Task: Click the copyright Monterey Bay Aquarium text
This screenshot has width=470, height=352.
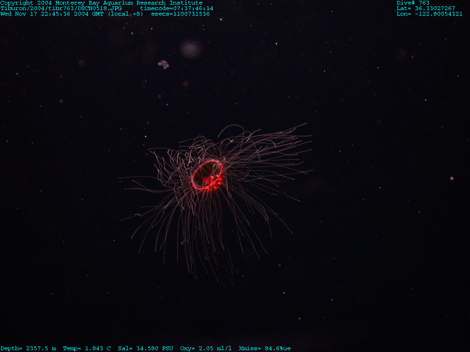Action: (x=101, y=3)
